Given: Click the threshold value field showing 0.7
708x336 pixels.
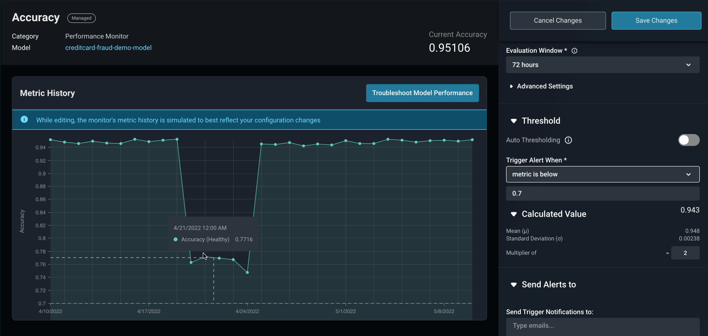Looking at the screenshot, I should (602, 193).
